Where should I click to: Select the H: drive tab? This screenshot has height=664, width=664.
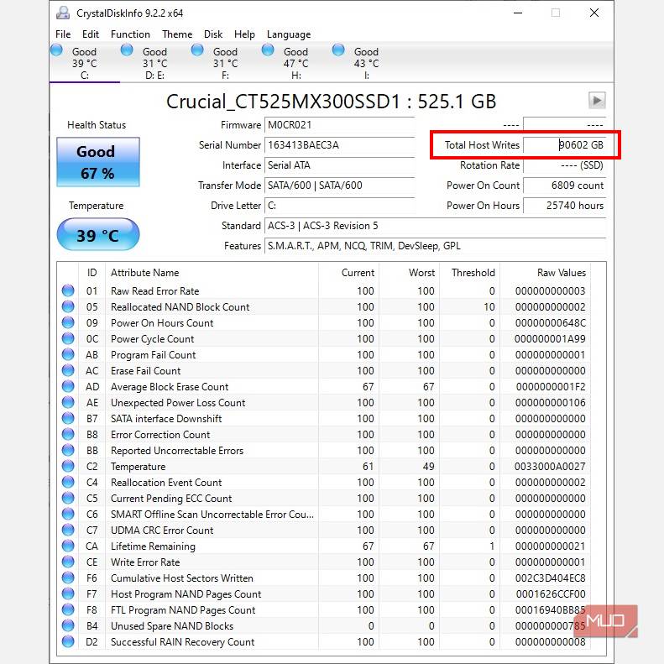coord(296,63)
